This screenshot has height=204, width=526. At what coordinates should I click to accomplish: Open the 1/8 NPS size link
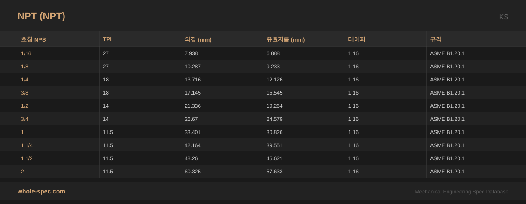coord(25,67)
